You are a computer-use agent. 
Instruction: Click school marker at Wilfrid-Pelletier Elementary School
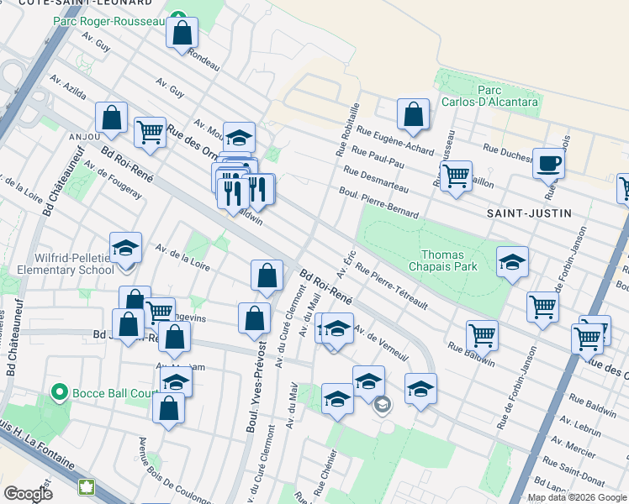pyautogui.click(x=125, y=250)
